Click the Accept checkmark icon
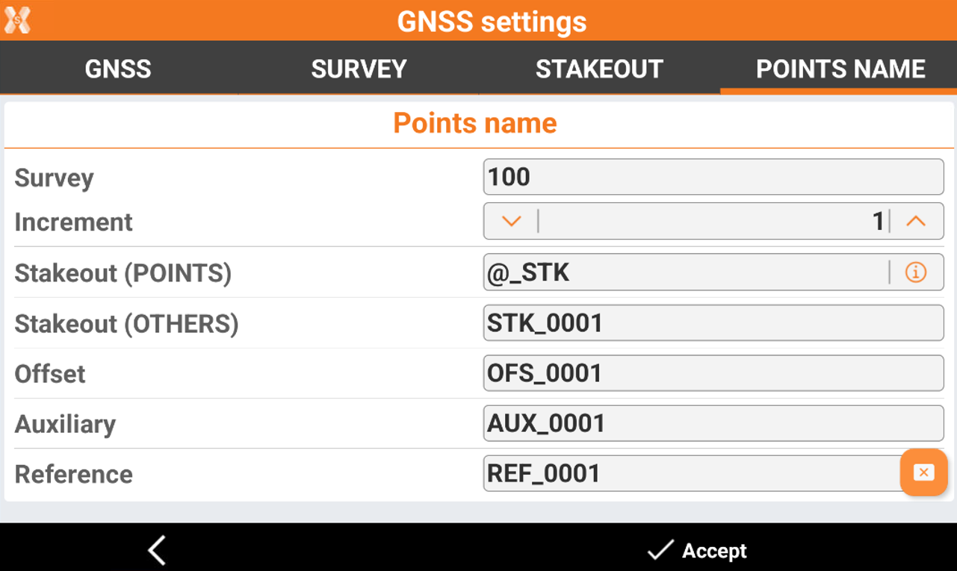The width and height of the screenshot is (957, 571). pyautogui.click(x=660, y=551)
